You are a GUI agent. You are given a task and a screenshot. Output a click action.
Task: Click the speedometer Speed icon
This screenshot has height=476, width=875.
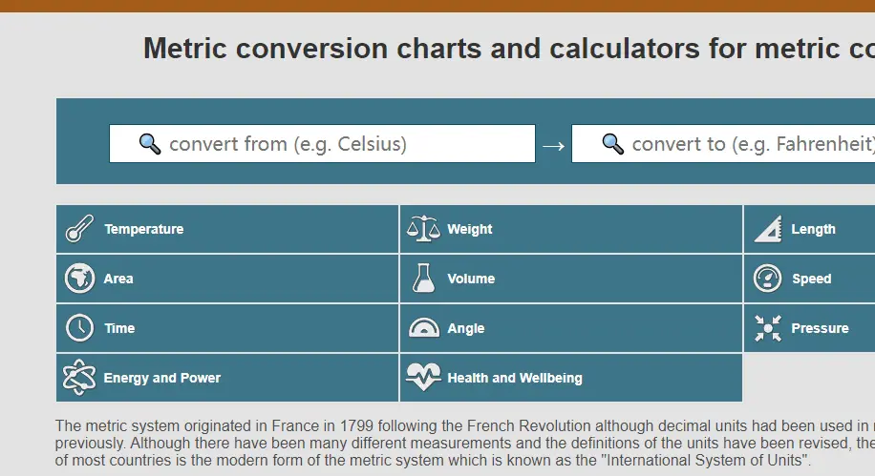(x=767, y=279)
